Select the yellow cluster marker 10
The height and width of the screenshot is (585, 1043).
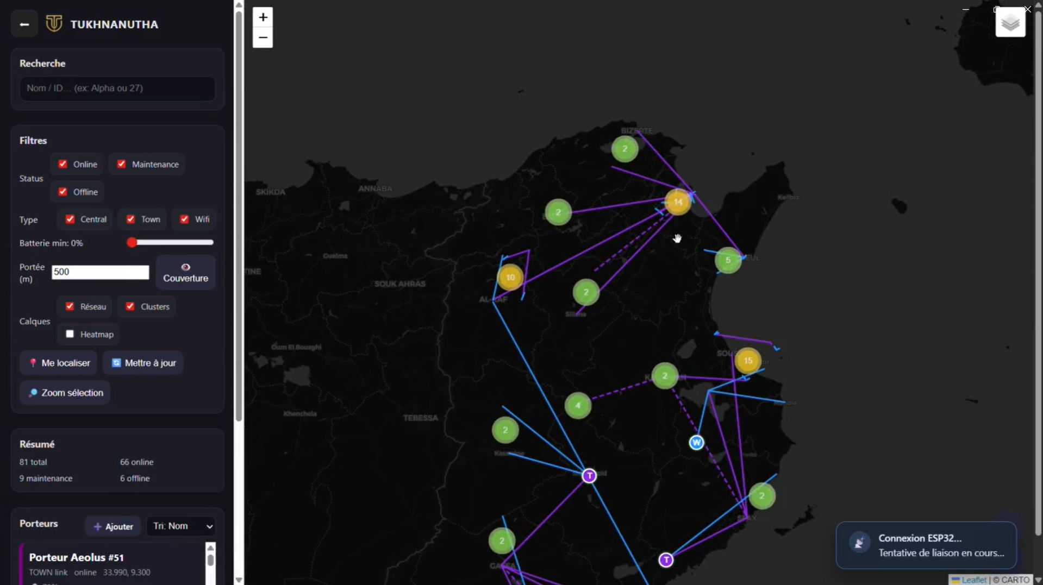tap(510, 278)
